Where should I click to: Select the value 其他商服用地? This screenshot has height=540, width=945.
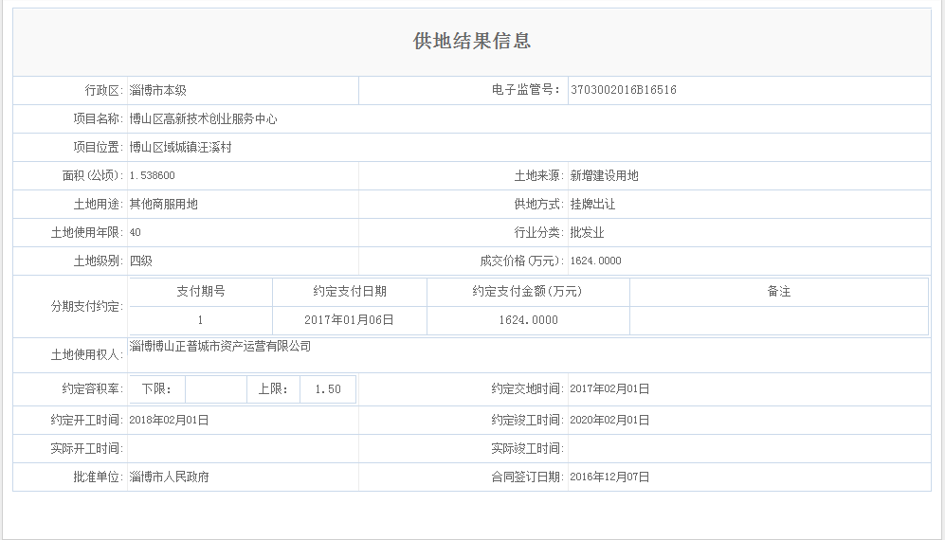[x=163, y=204]
